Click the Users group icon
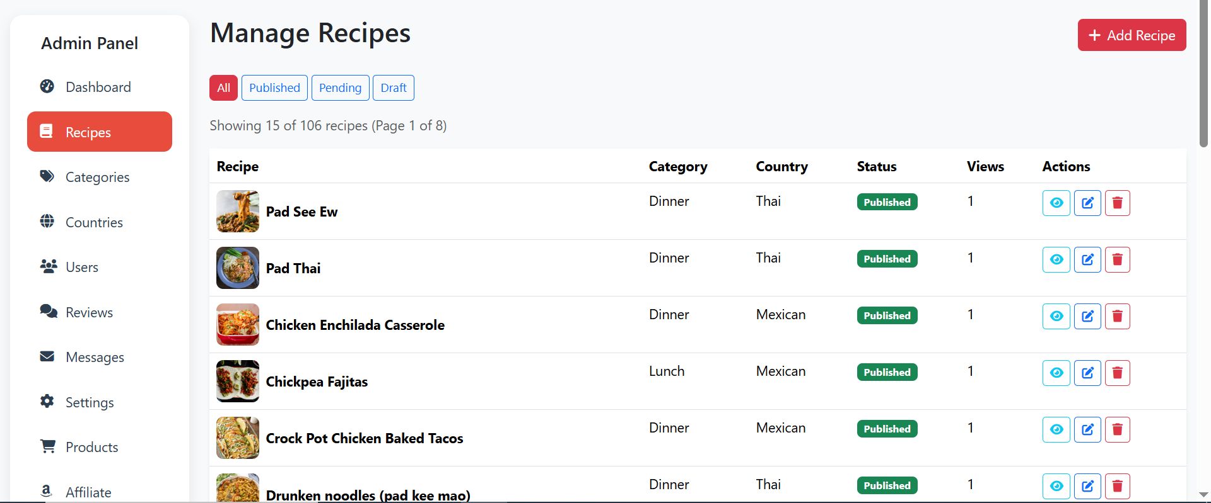 [49, 266]
